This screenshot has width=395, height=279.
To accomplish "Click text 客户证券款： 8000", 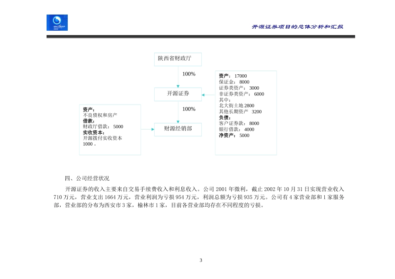I will coord(239,124).
